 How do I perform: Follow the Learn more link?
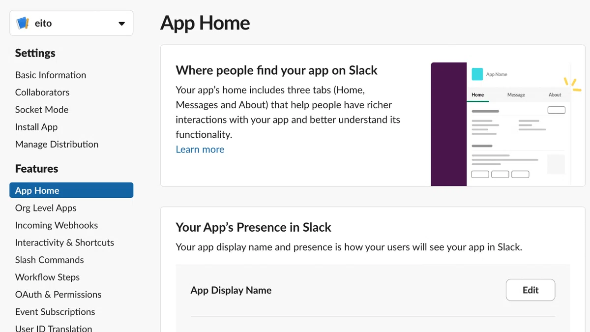pos(200,150)
